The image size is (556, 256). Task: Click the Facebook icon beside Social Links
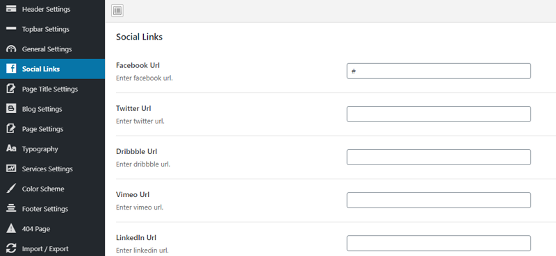pyautogui.click(x=11, y=69)
